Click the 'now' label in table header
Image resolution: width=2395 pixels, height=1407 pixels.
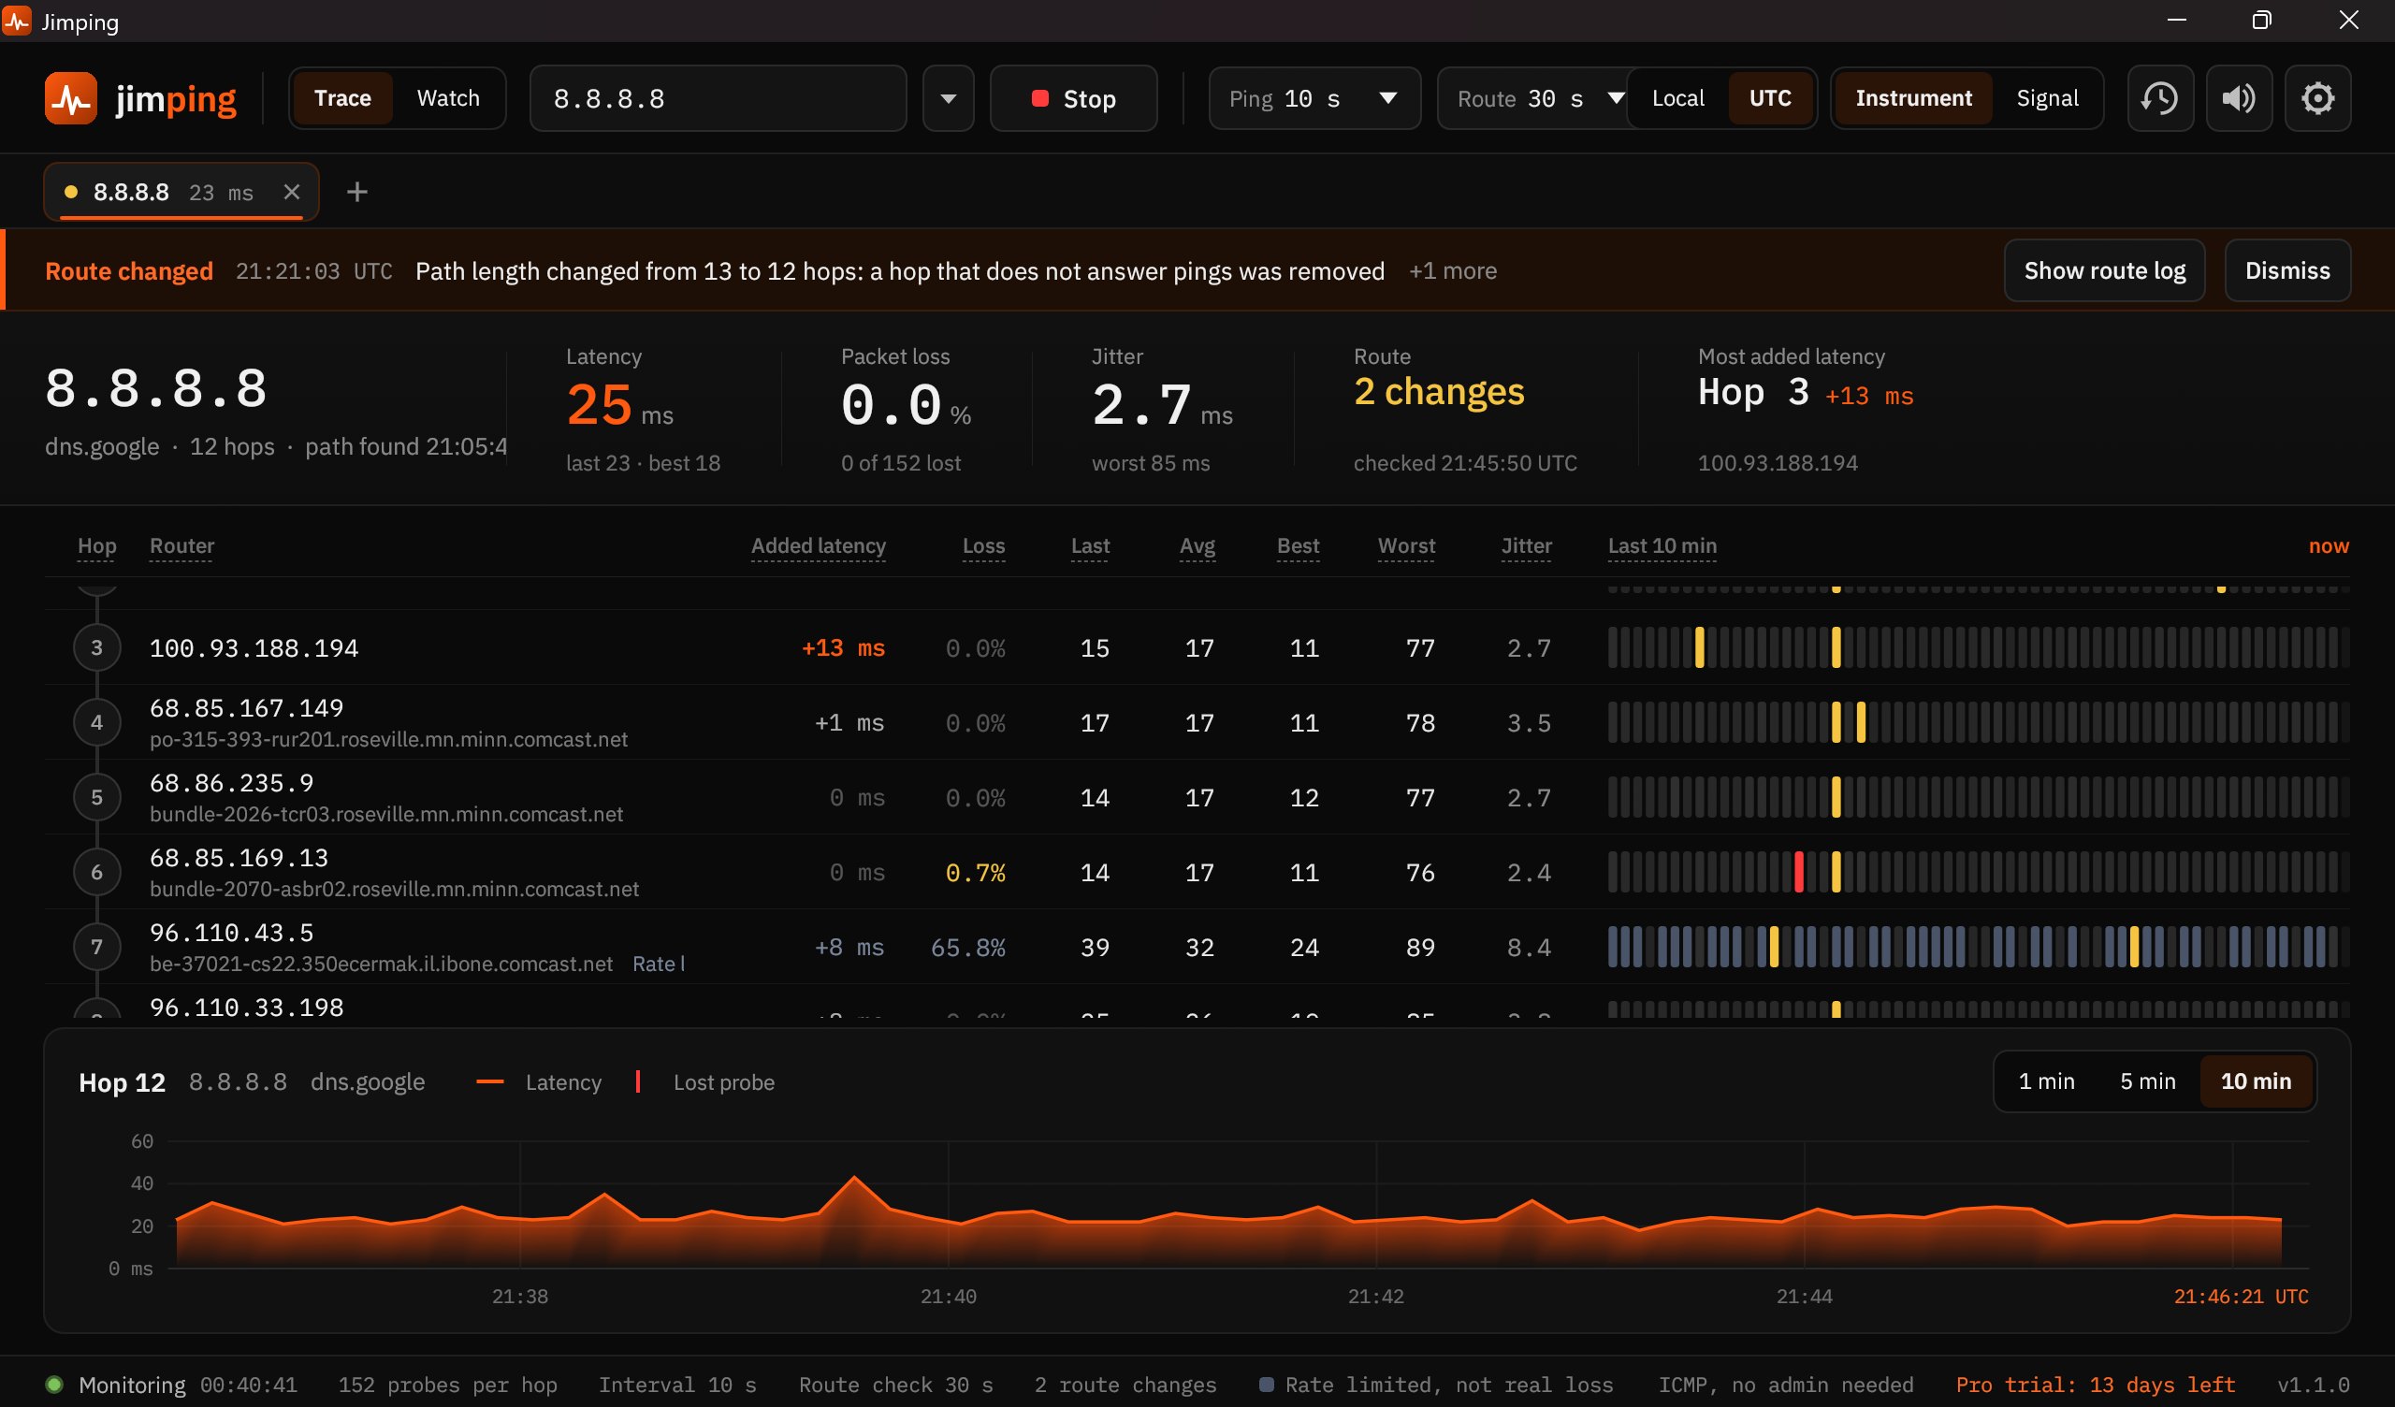2329,545
